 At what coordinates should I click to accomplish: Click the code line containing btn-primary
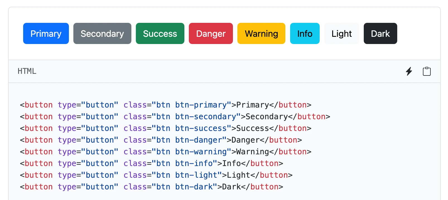pyautogui.click(x=166, y=105)
